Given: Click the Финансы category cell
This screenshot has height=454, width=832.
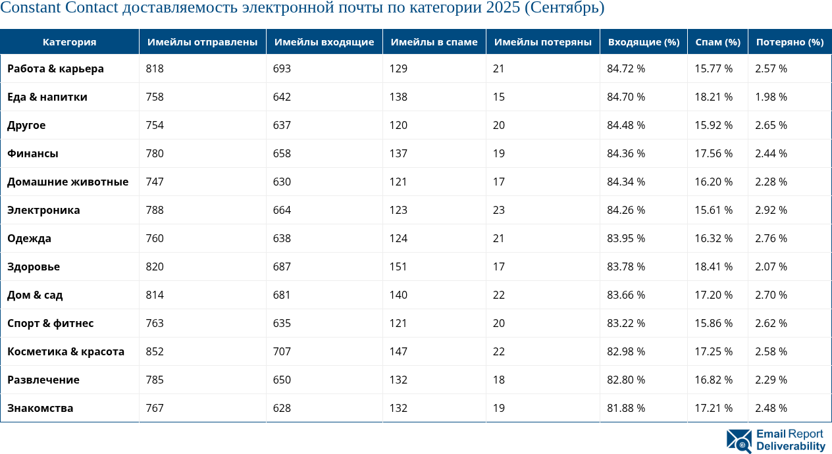Looking at the screenshot, I should click(x=33, y=153).
